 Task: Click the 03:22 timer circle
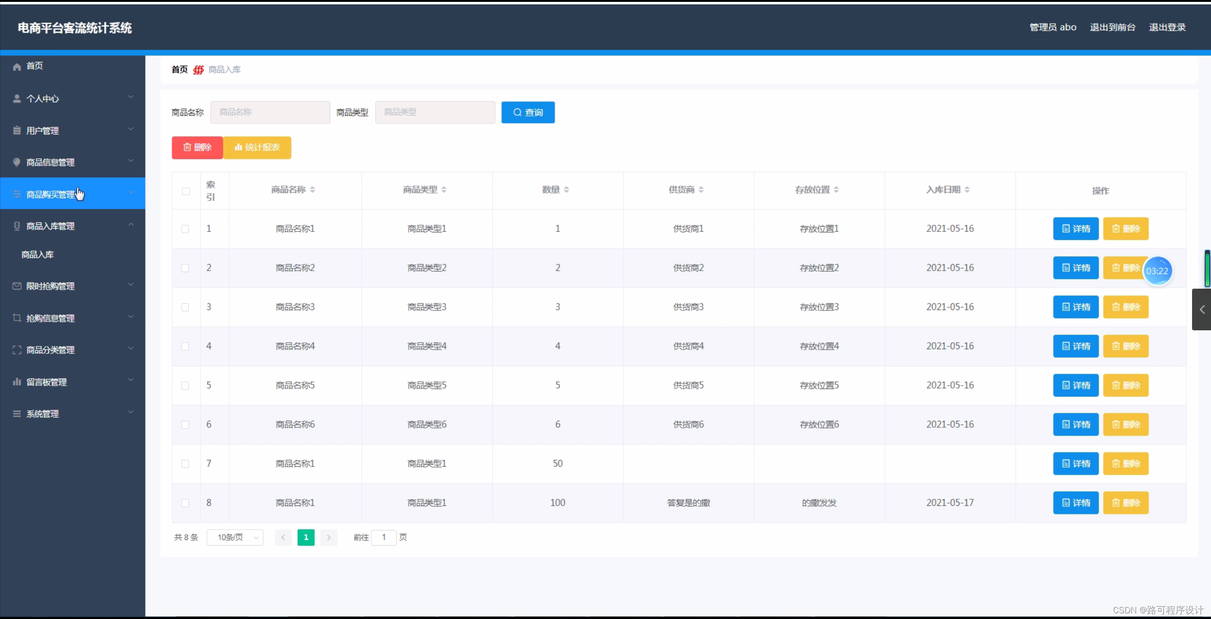pos(1158,271)
